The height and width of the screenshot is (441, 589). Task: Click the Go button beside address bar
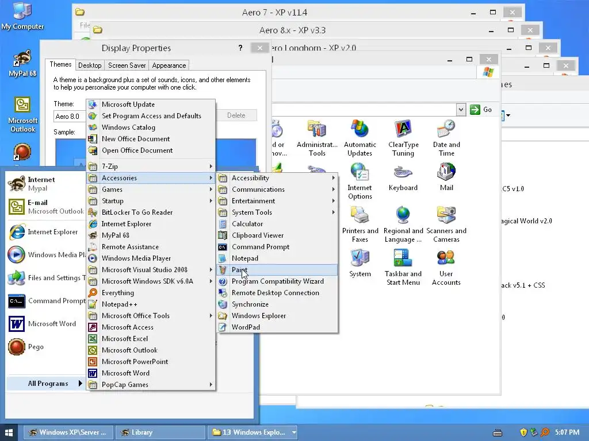coord(481,110)
